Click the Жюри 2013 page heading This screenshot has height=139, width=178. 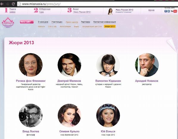(x=21, y=43)
